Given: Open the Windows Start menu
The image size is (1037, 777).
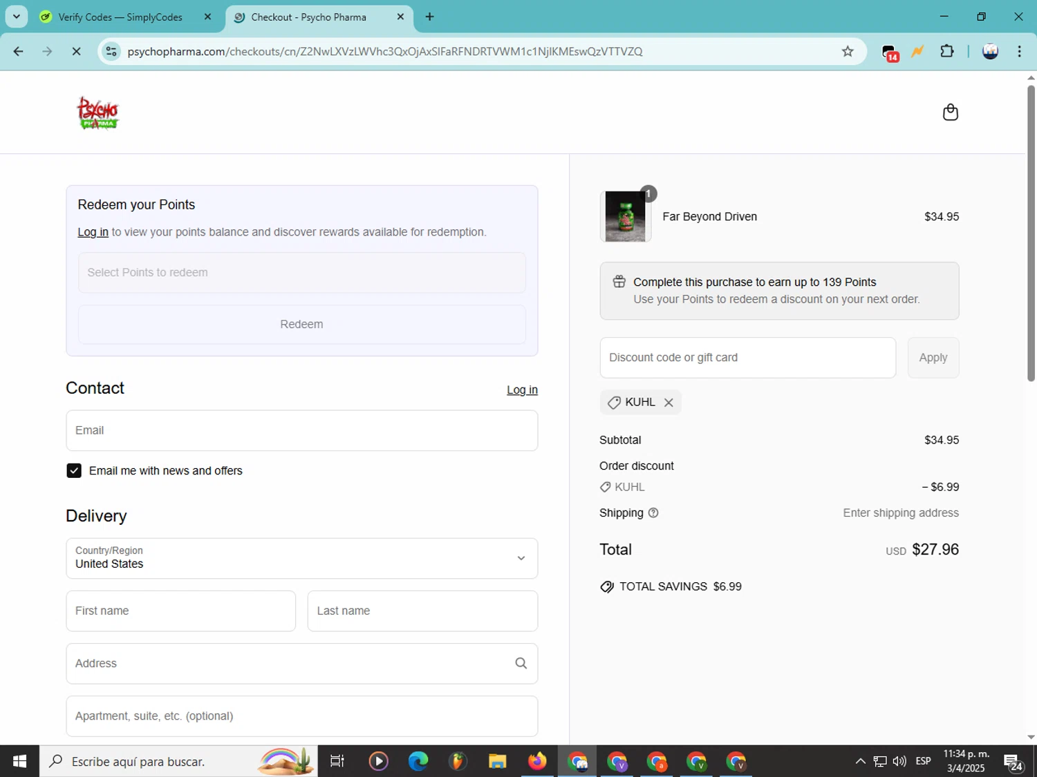Looking at the screenshot, I should pyautogui.click(x=19, y=761).
